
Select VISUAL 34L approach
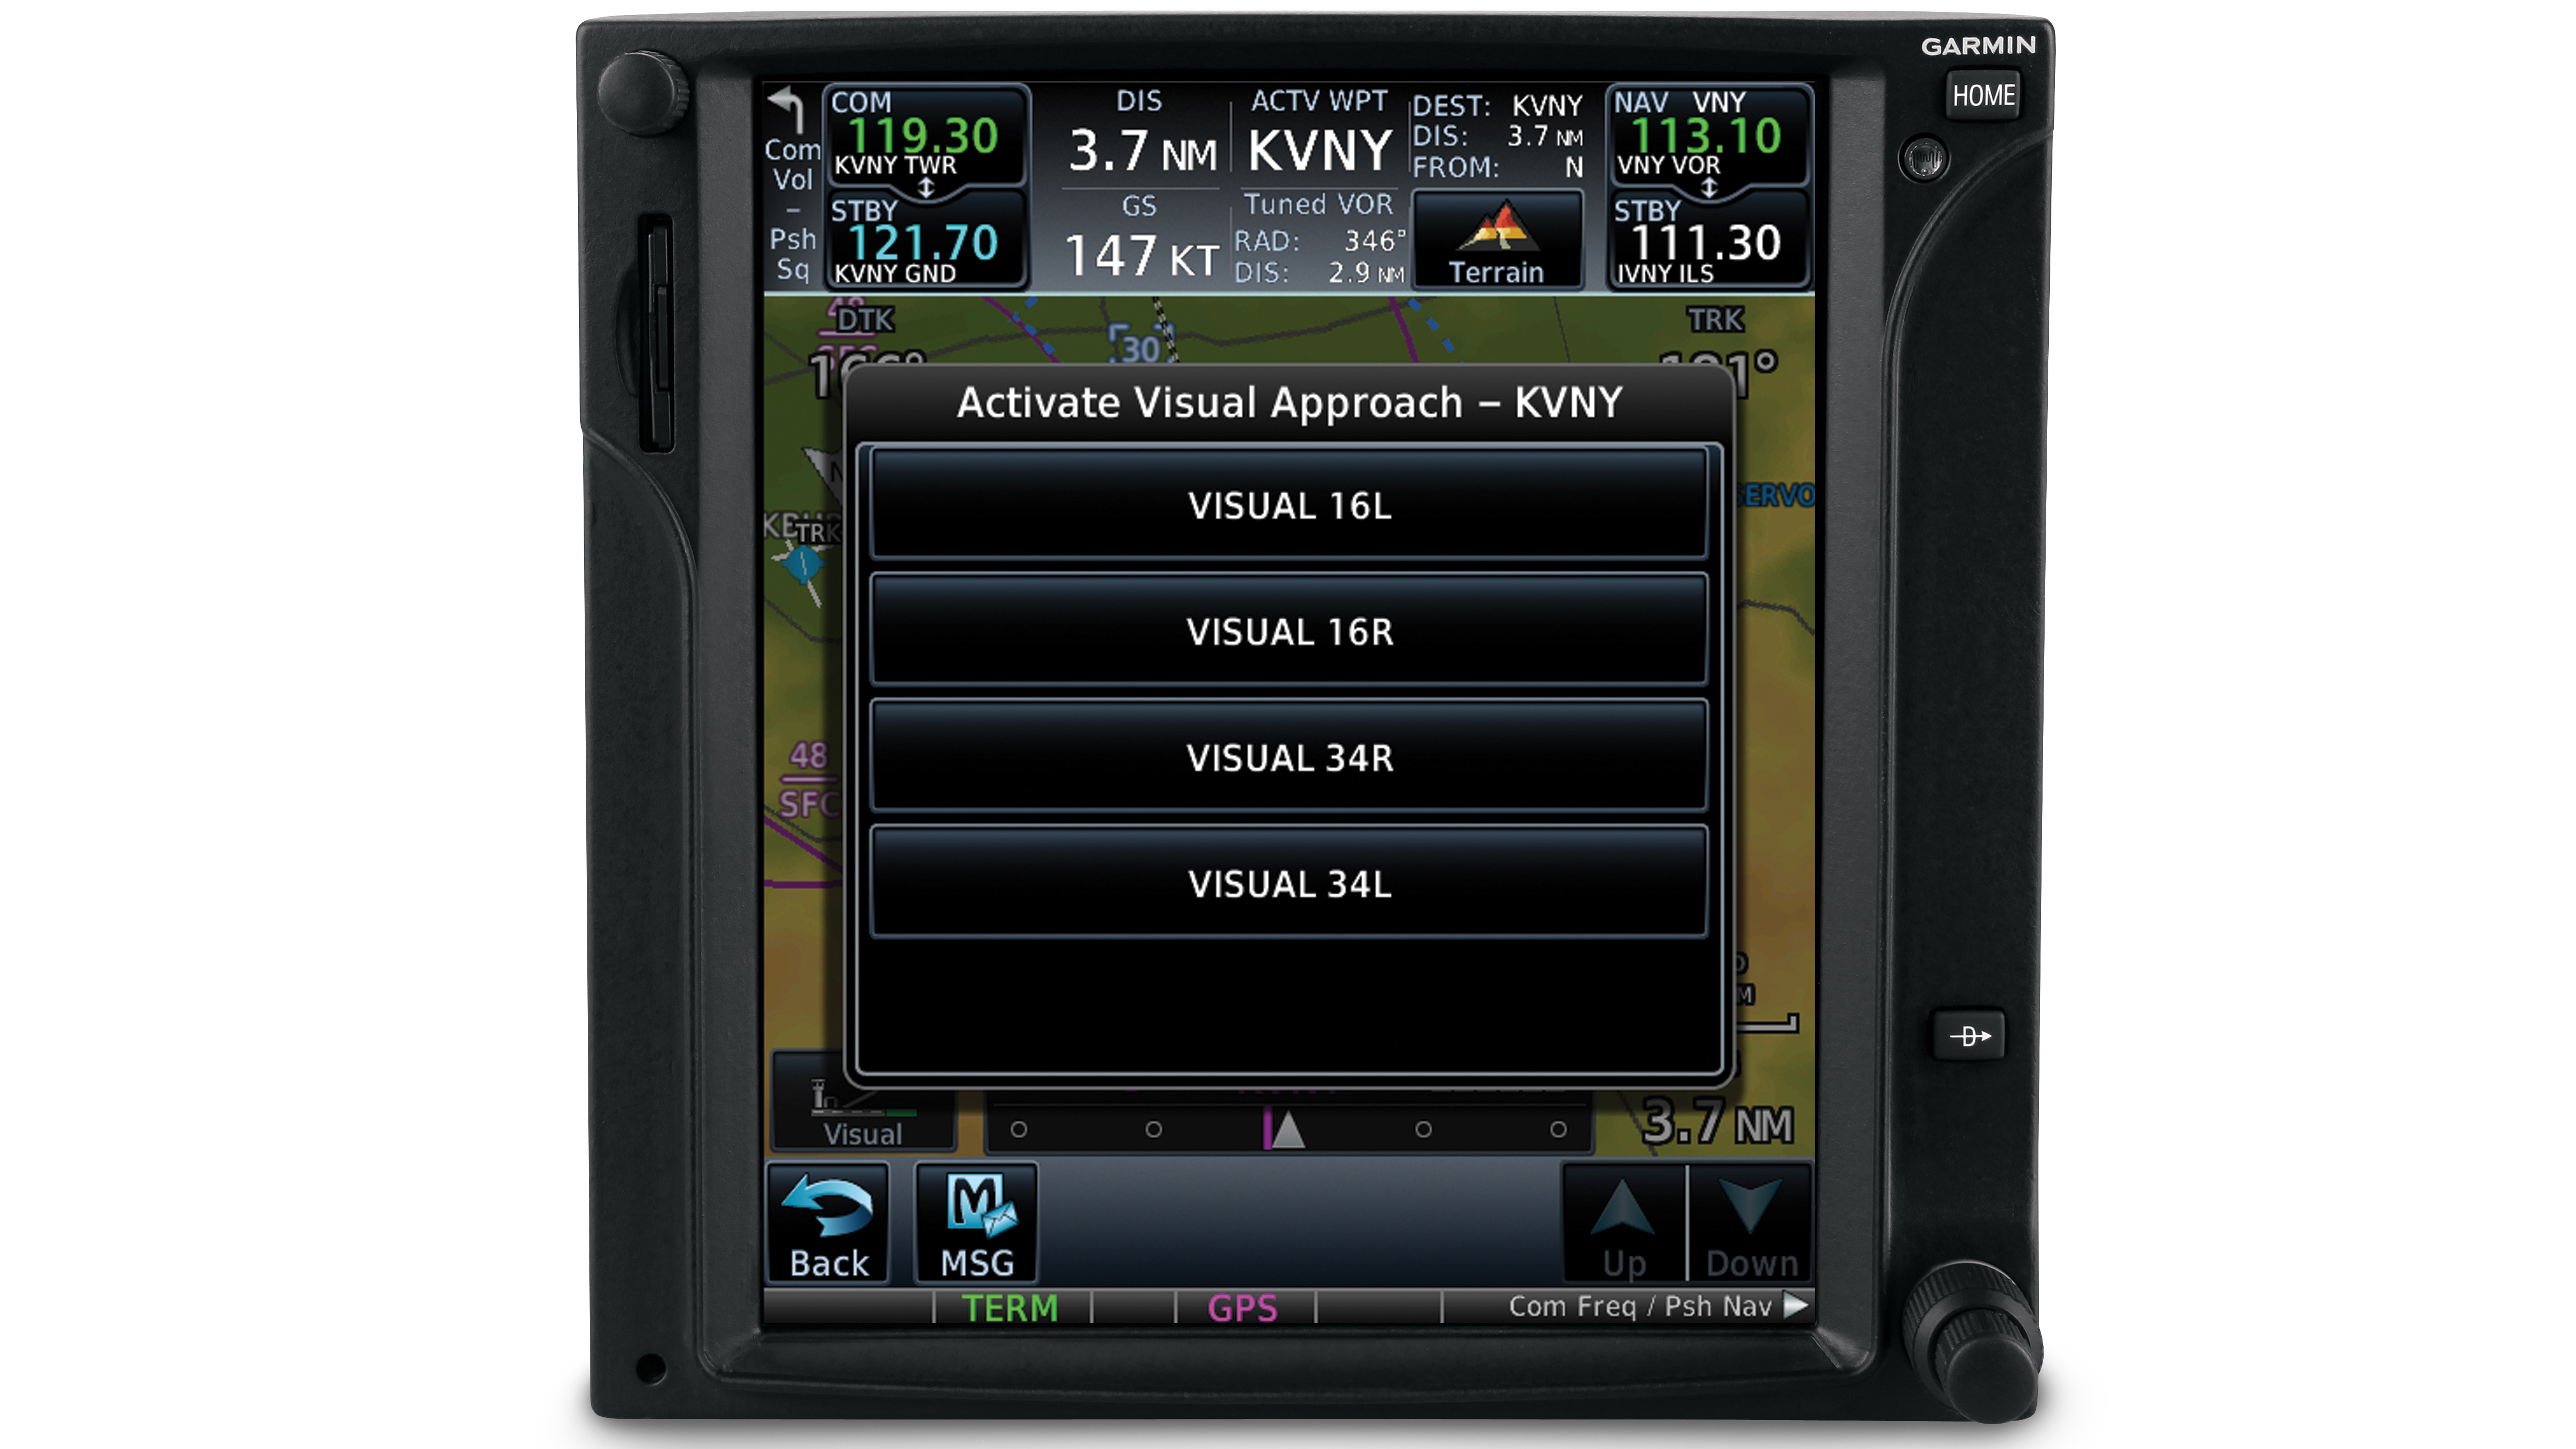(x=1288, y=883)
